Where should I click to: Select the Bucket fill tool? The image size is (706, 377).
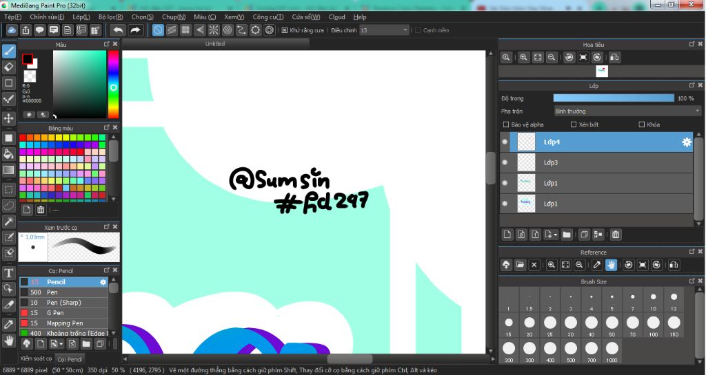click(8, 154)
